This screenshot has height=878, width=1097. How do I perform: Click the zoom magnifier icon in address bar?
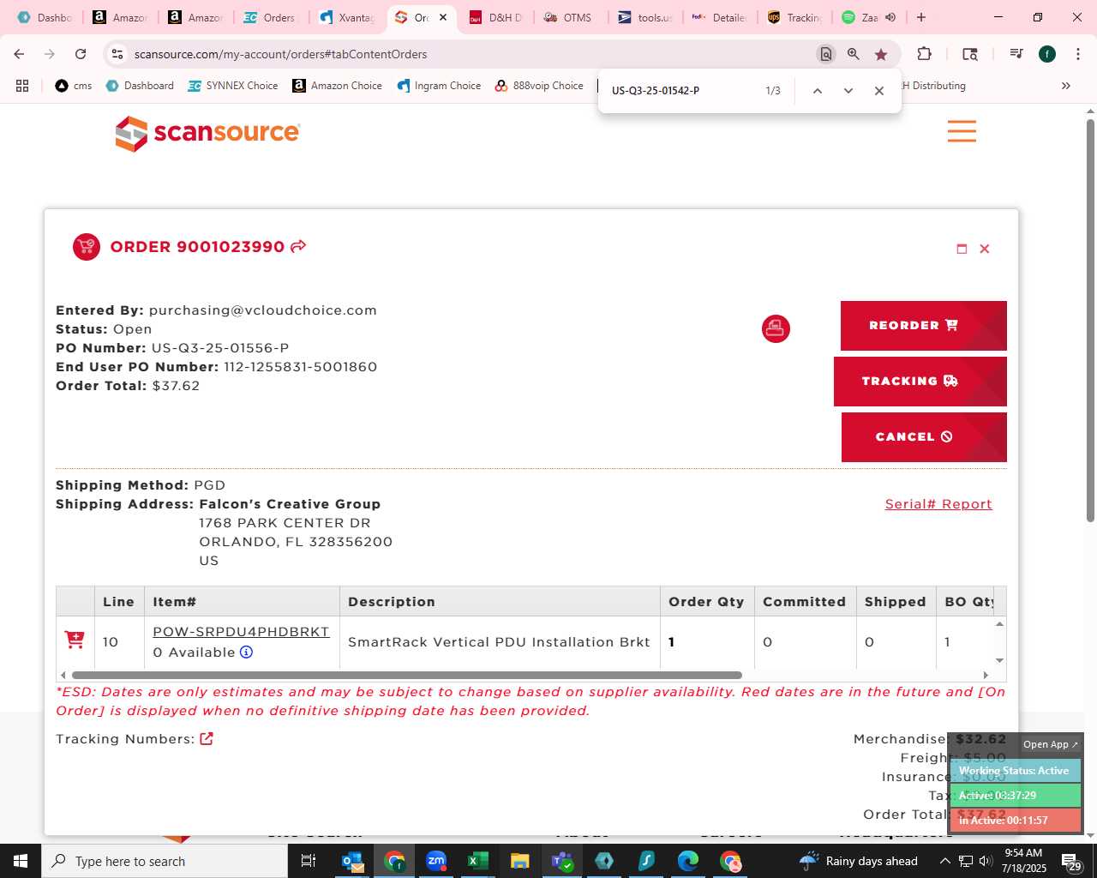[x=854, y=54]
